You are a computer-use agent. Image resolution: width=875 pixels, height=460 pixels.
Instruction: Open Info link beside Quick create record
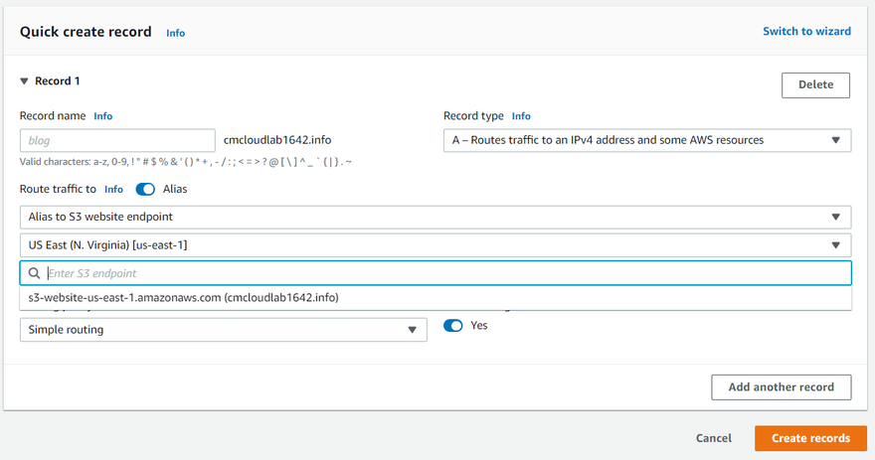[x=175, y=33]
